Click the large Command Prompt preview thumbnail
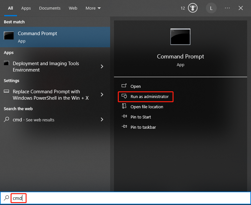This screenshot has height=205, width=251. (181, 37)
